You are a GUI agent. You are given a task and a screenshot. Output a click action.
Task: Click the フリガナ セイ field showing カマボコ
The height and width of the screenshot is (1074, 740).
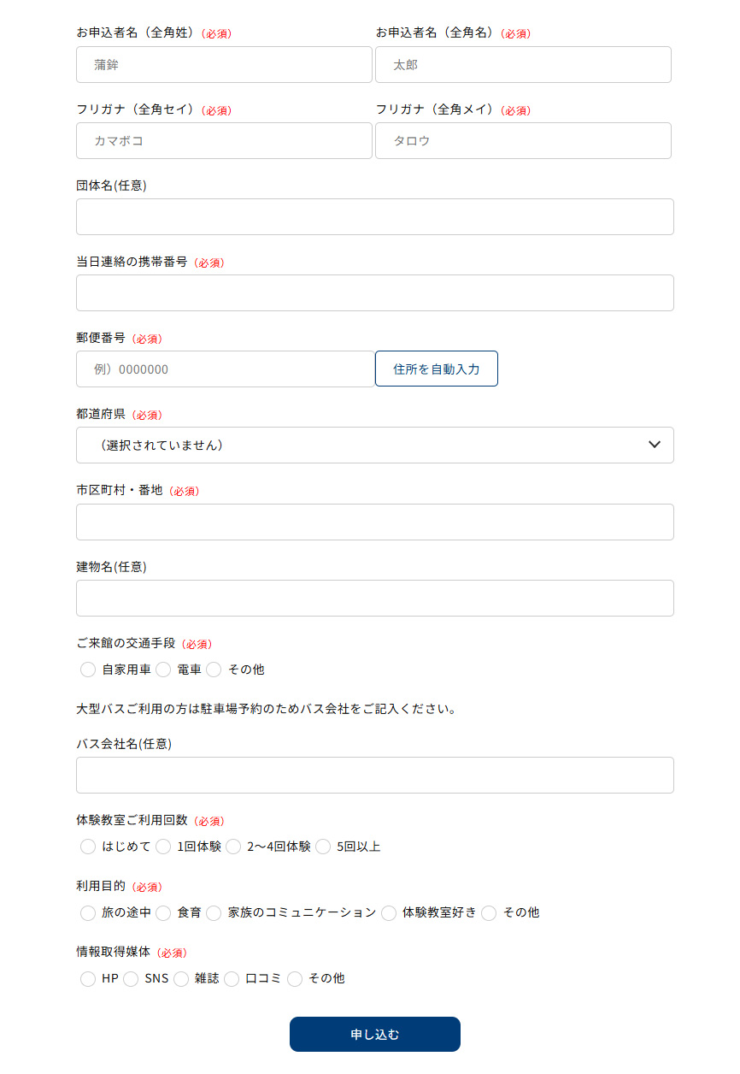(224, 140)
